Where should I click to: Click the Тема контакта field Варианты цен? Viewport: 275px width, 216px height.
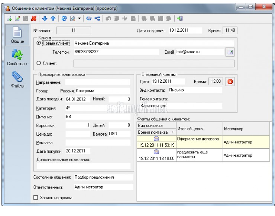coord(181,106)
